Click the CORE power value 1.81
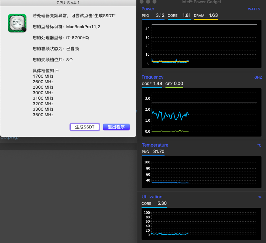266x243 pixels. click(186, 15)
